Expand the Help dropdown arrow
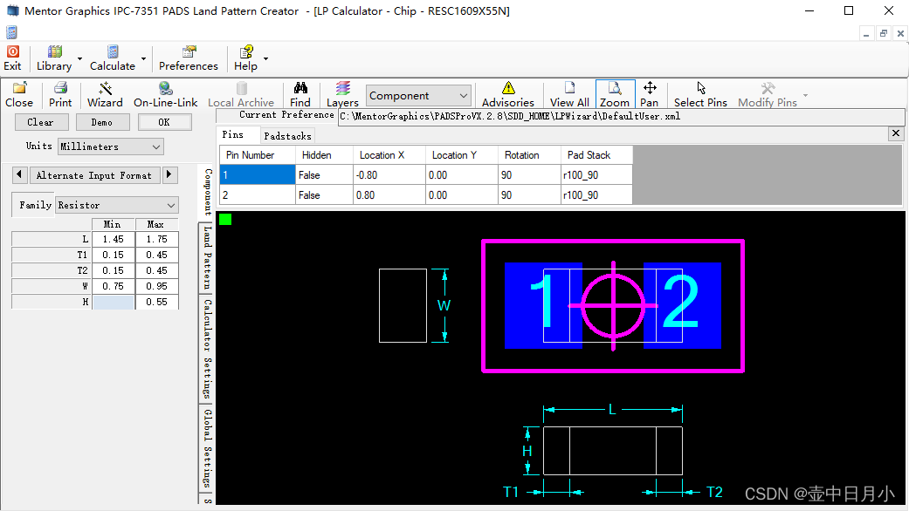The height and width of the screenshot is (511, 909). click(x=265, y=58)
